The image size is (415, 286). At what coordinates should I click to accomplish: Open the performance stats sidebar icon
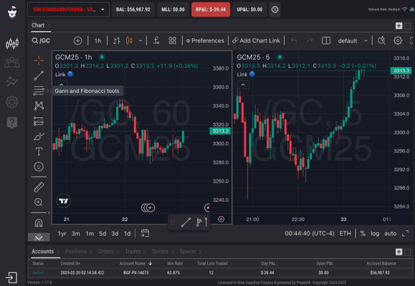coord(12,82)
